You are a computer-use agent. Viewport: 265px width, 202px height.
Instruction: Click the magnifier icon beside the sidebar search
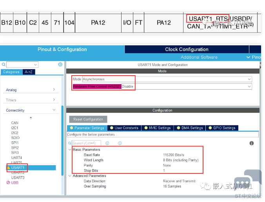click(x=4, y=65)
